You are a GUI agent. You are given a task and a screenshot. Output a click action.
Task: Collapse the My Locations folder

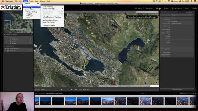[6, 37]
